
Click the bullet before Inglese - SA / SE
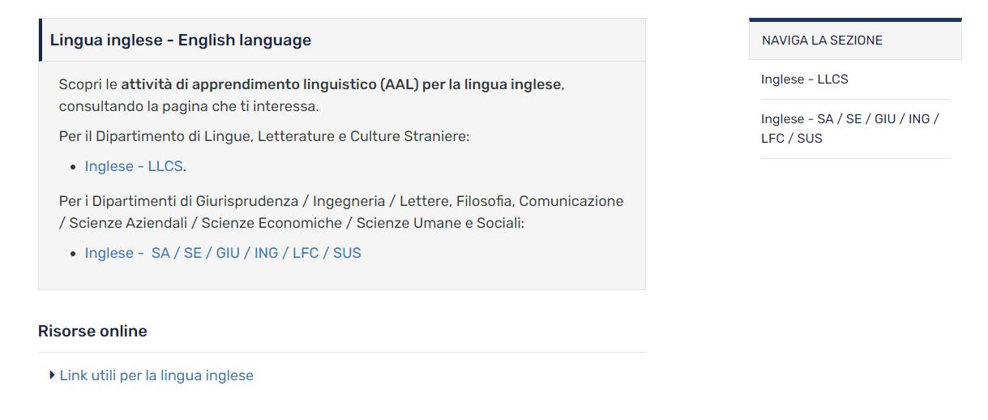point(74,254)
